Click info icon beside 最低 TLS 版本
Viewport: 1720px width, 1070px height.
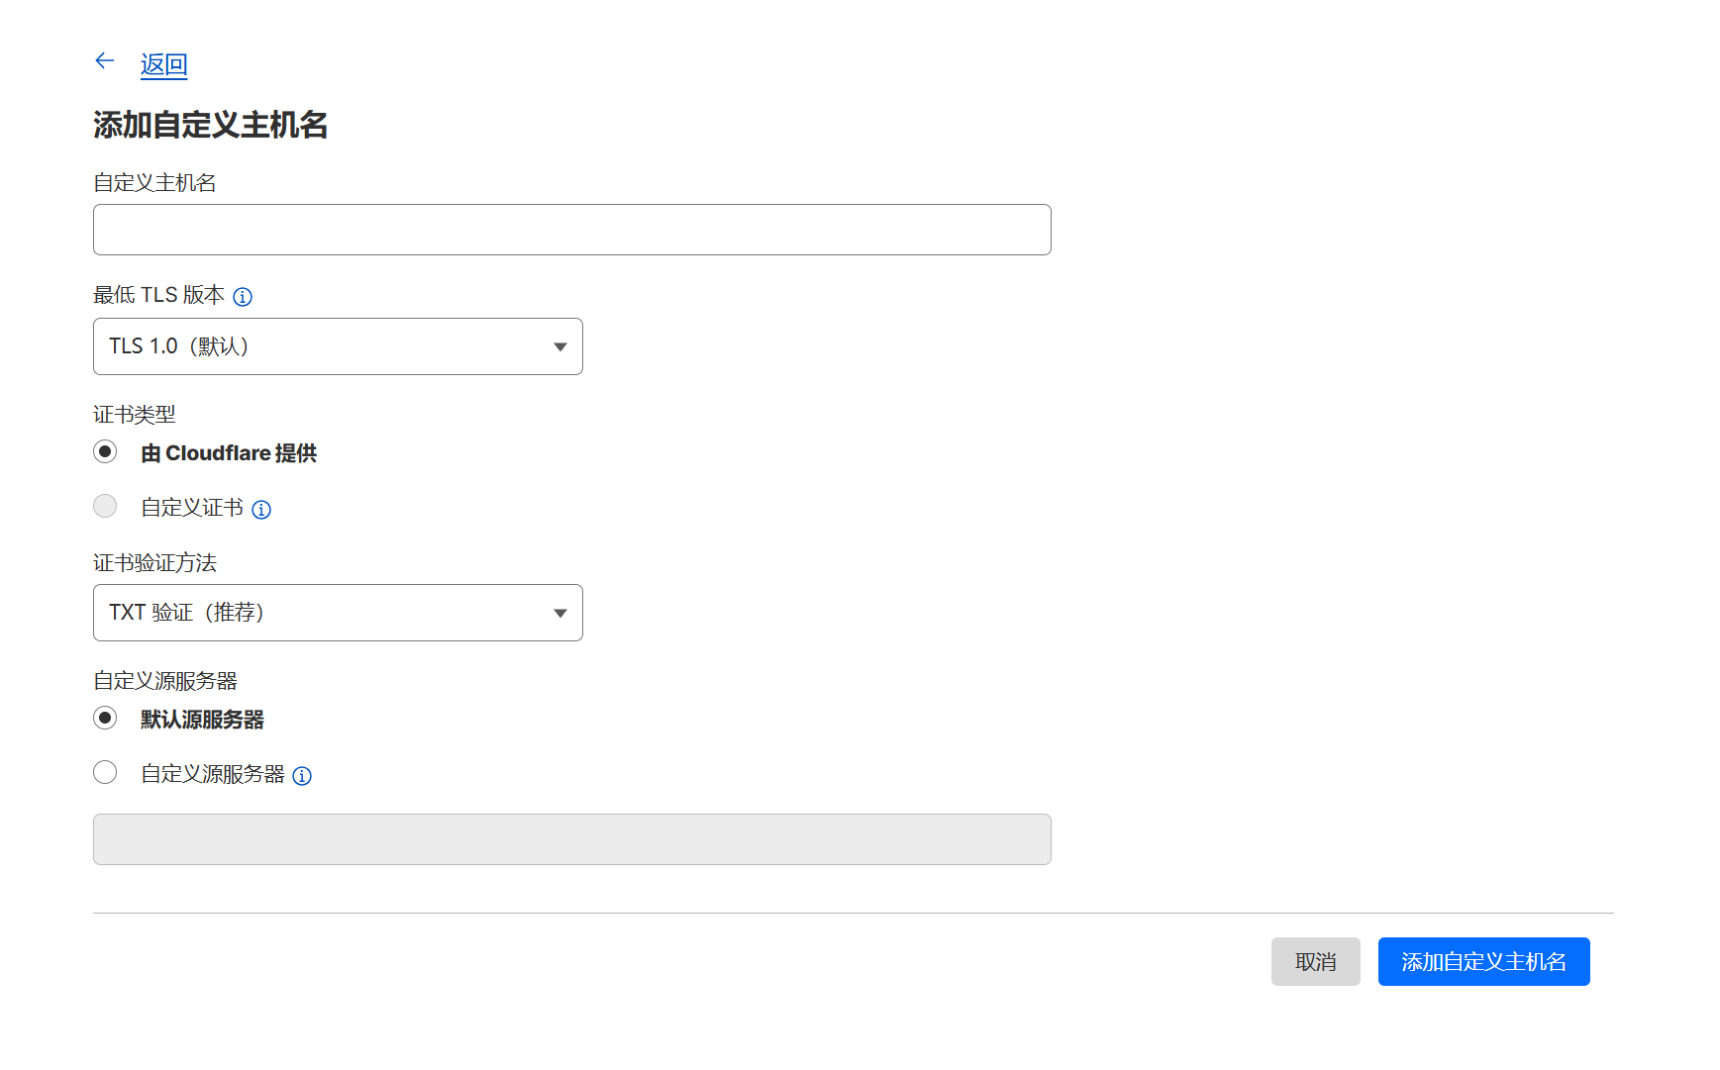[x=243, y=297]
